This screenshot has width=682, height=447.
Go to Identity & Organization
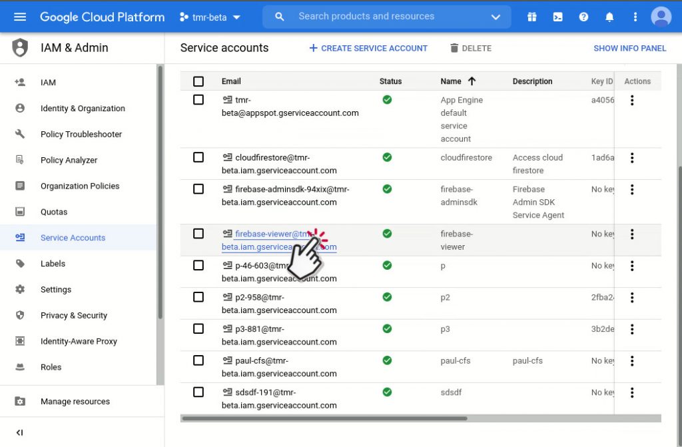pyautogui.click(x=83, y=109)
